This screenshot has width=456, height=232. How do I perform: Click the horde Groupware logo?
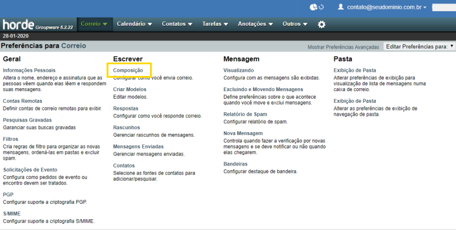click(x=38, y=25)
